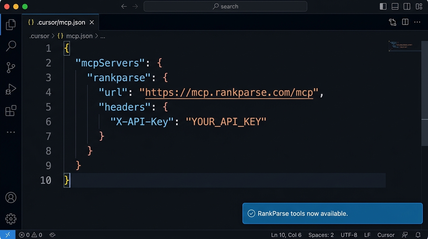This screenshot has width=428, height=239.
Task: Click line number 1 in gutter
Action: tap(49, 49)
